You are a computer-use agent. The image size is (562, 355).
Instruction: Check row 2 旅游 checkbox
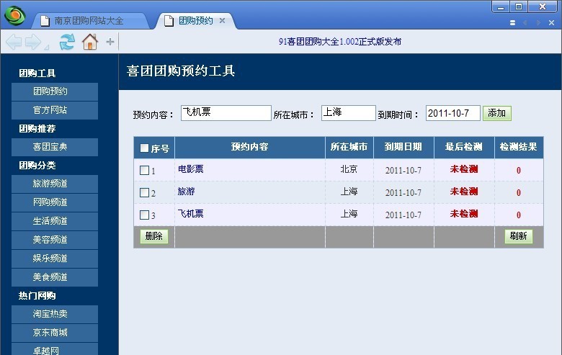coord(144,192)
